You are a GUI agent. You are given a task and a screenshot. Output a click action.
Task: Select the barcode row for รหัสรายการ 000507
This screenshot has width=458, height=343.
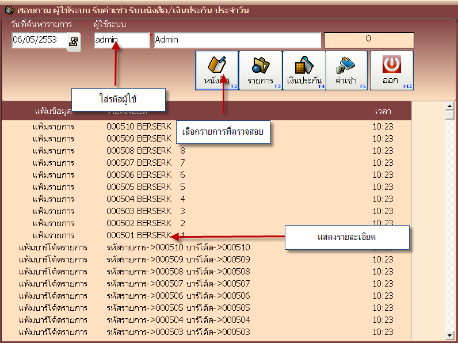(x=178, y=284)
